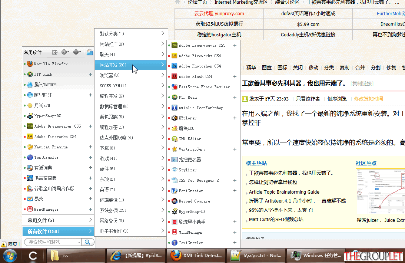Click the 易改 icon in the list
Viewport: 405px width, 263px height.
click(30, 199)
